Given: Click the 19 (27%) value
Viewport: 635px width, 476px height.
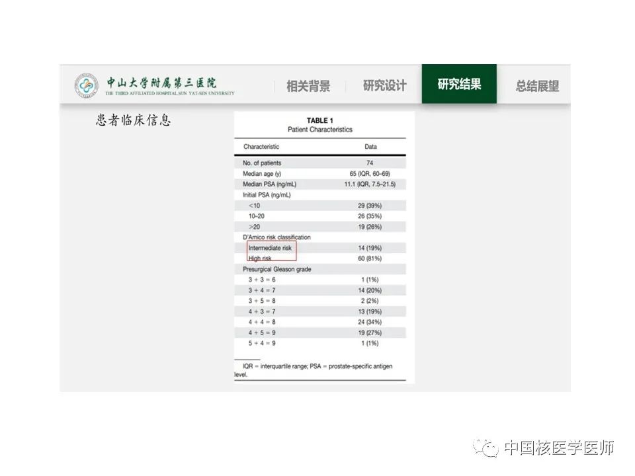Looking at the screenshot, I should (x=370, y=333).
